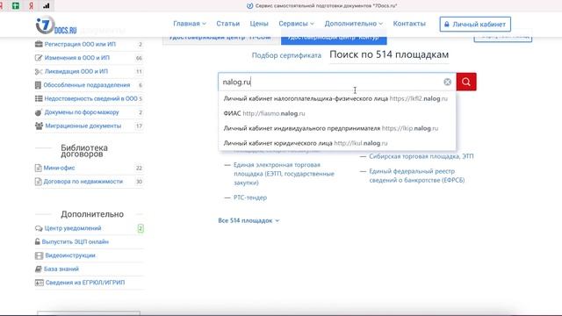
Task: Click the red Yandex tab icon
Action: pos(32,5)
